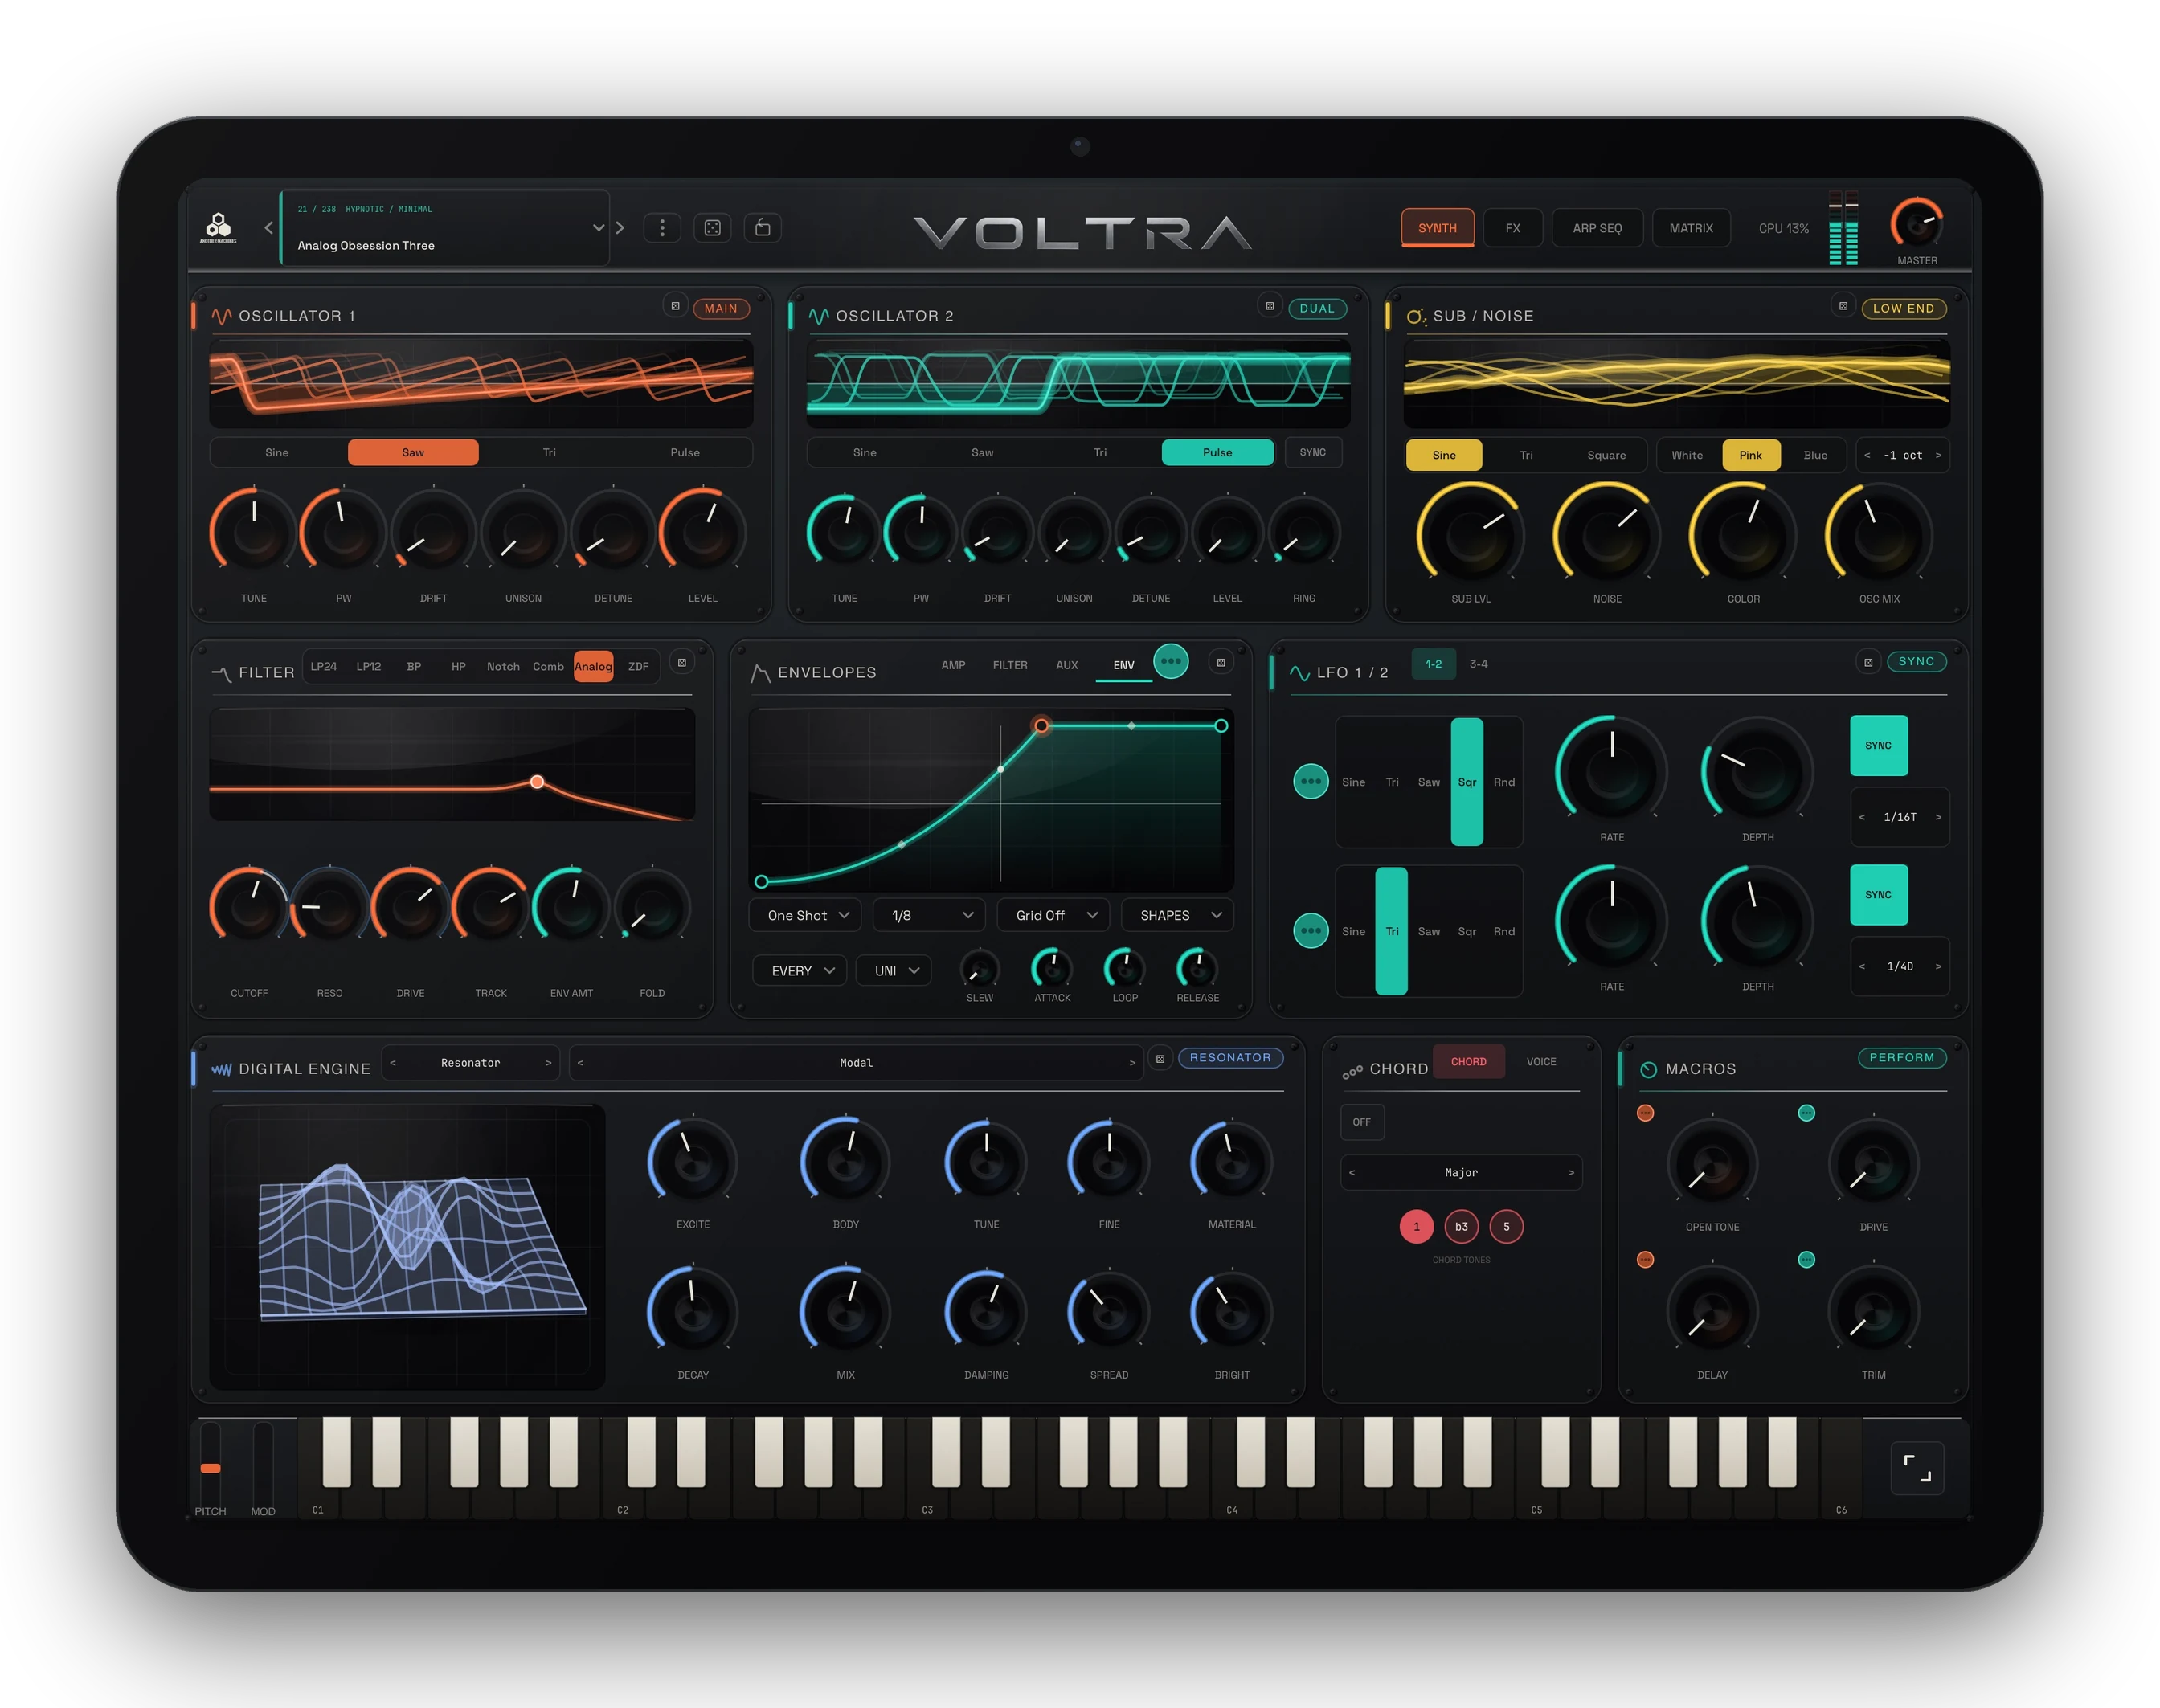Switch to the ARP SEQ tab

(x=1597, y=228)
